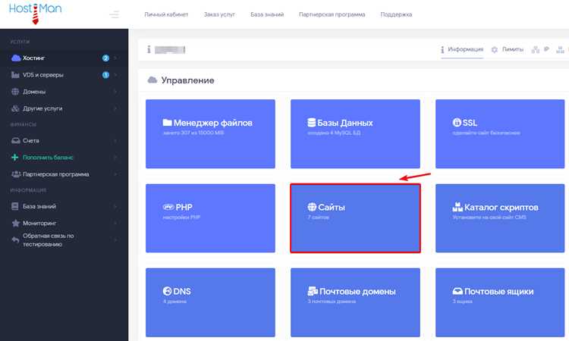Open Поддержка in top menu
569x341 pixels.
396,14
